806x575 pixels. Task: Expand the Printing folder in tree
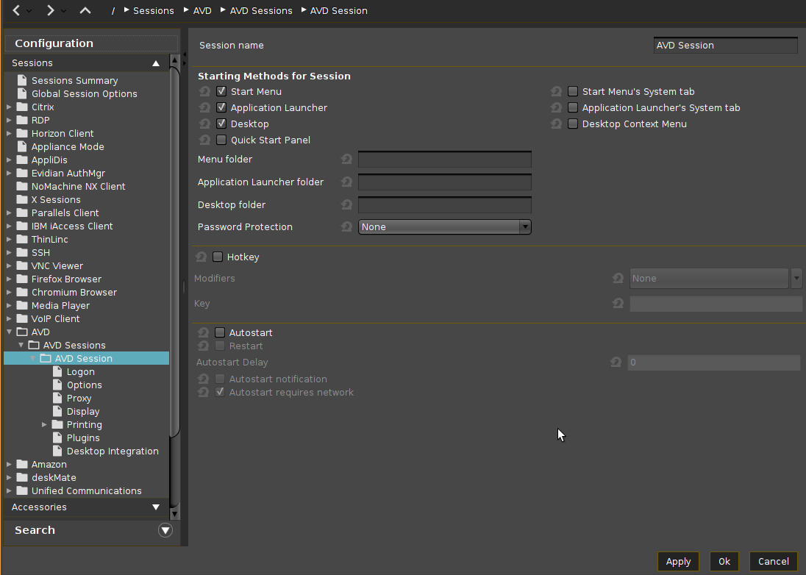(x=45, y=425)
